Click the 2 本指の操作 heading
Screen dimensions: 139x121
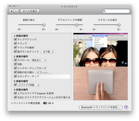coord(21,56)
